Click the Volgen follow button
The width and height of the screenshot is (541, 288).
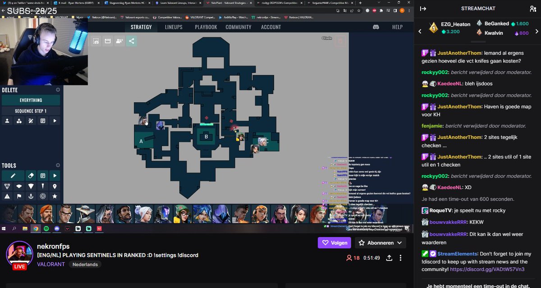(x=335, y=243)
